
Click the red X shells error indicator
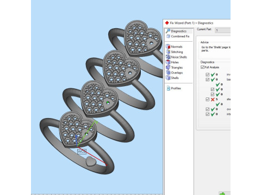click(213, 99)
